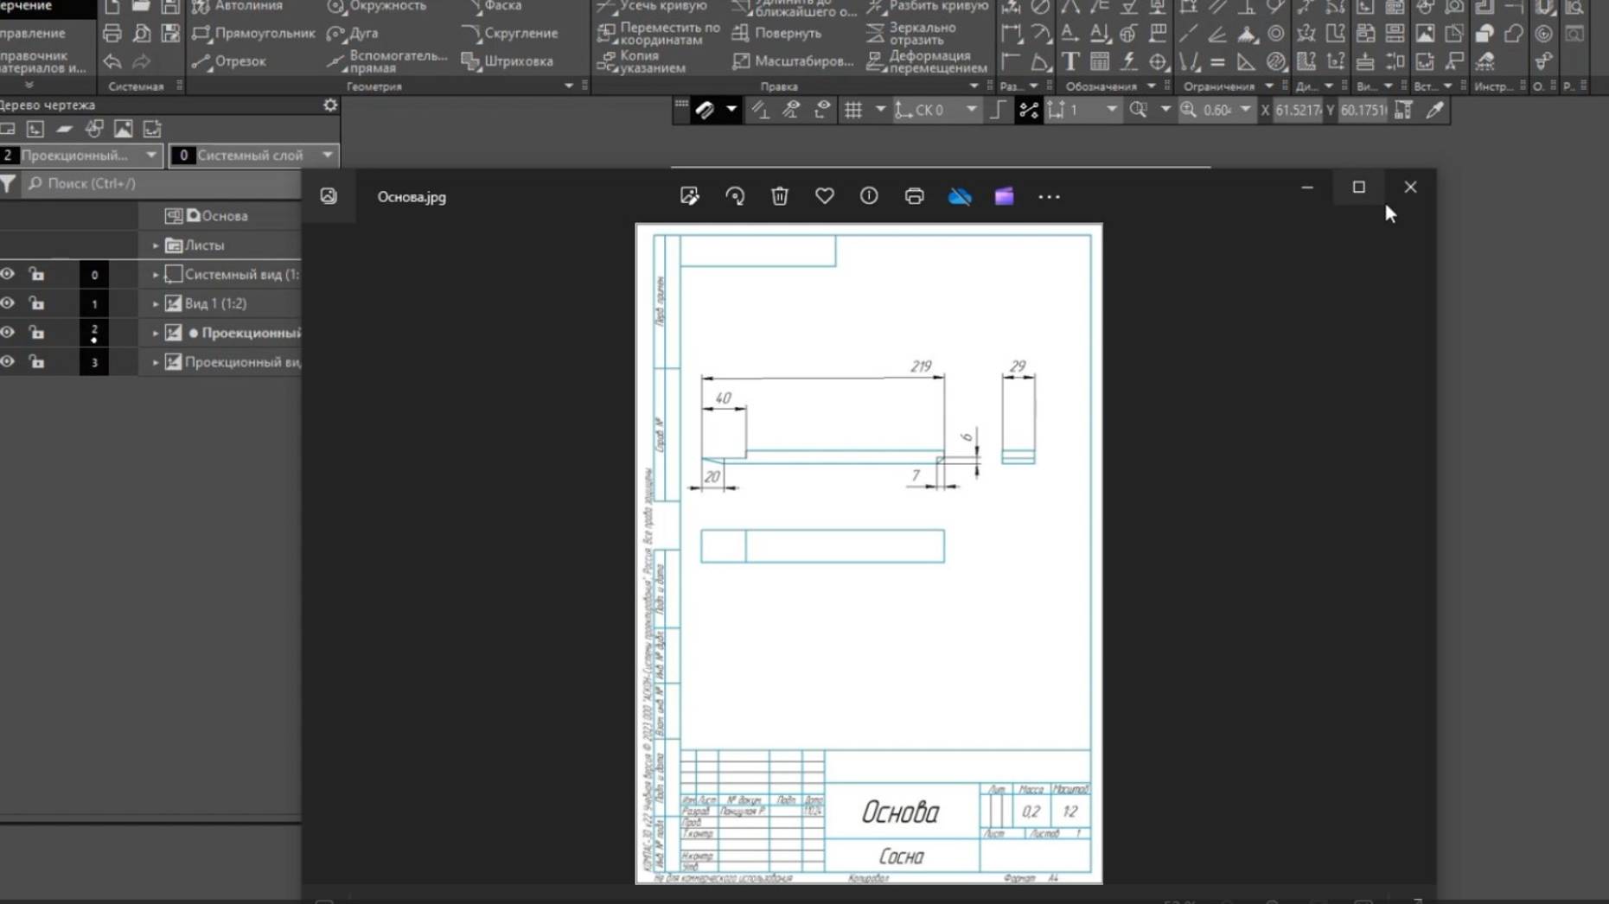Open the СК 0 coordinate system dropdown

(936, 110)
